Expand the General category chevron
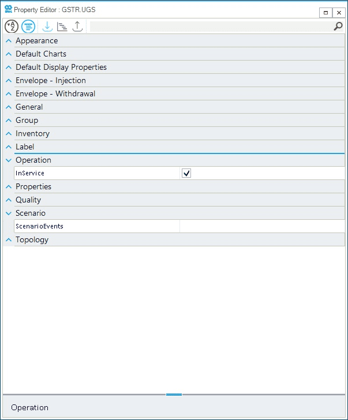 (9, 107)
